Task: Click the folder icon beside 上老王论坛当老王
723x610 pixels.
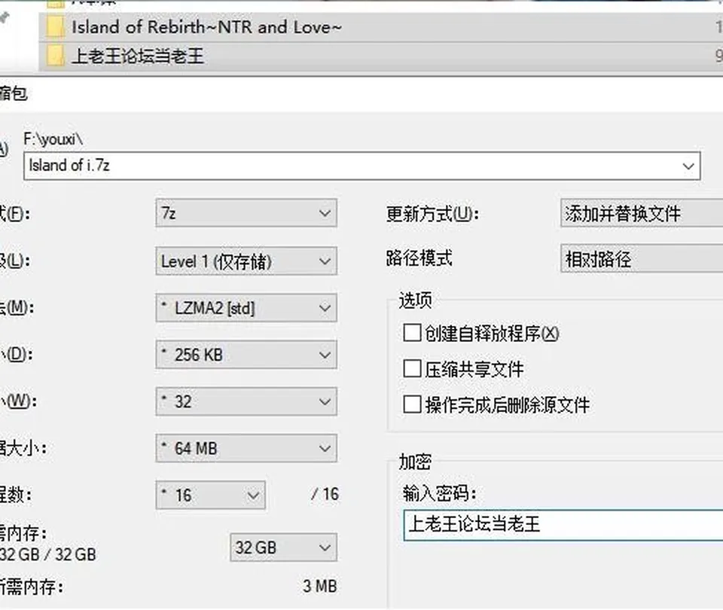Action: pos(55,56)
